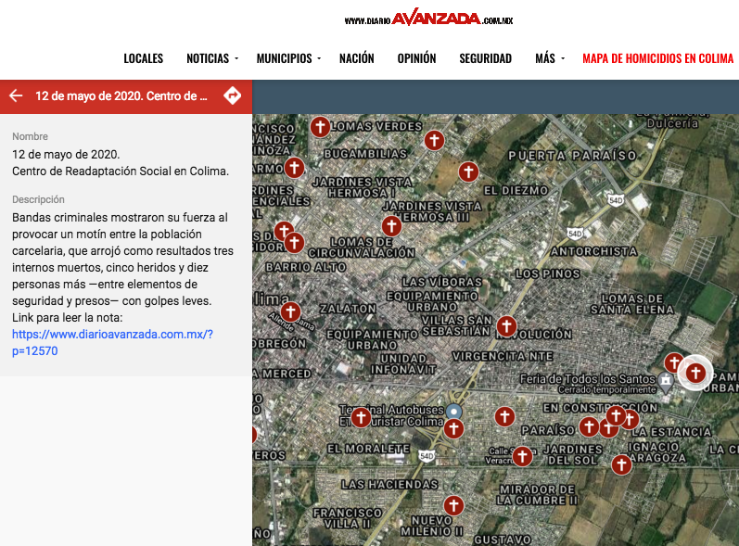Viewport: 739px width, 546px height.
Task: Open the OPINIÓN section
Action: pyautogui.click(x=416, y=58)
